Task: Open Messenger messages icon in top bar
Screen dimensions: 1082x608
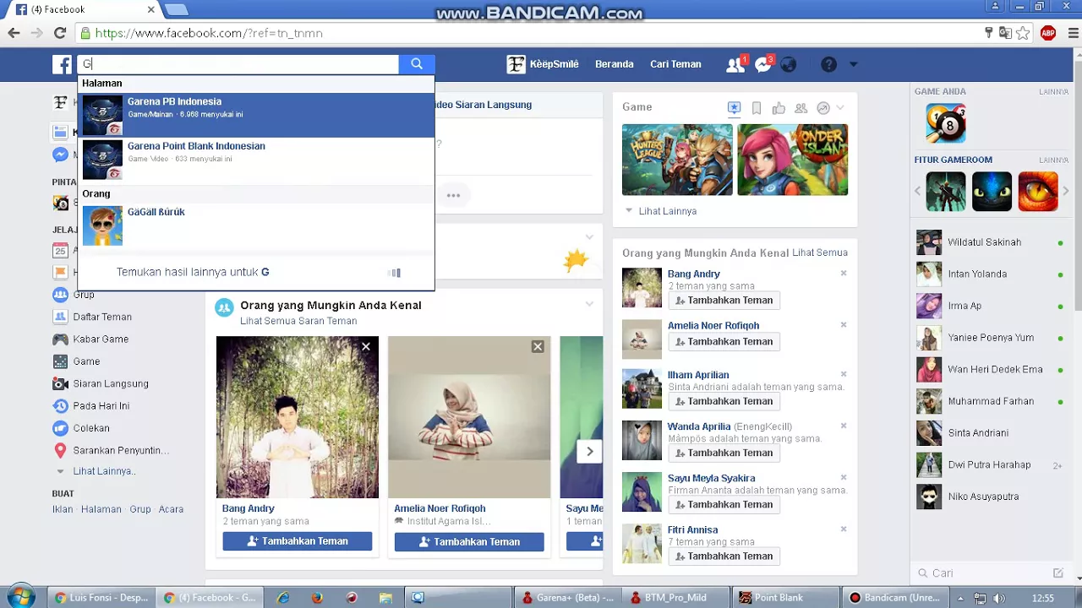Action: click(763, 64)
